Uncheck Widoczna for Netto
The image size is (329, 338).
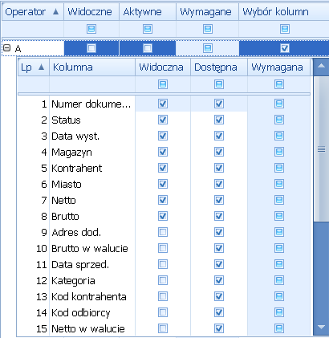(163, 200)
